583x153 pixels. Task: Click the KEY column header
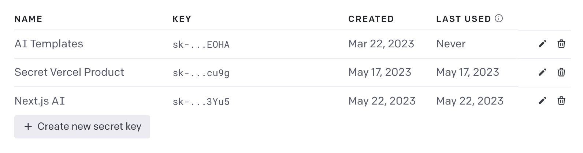[x=182, y=19]
